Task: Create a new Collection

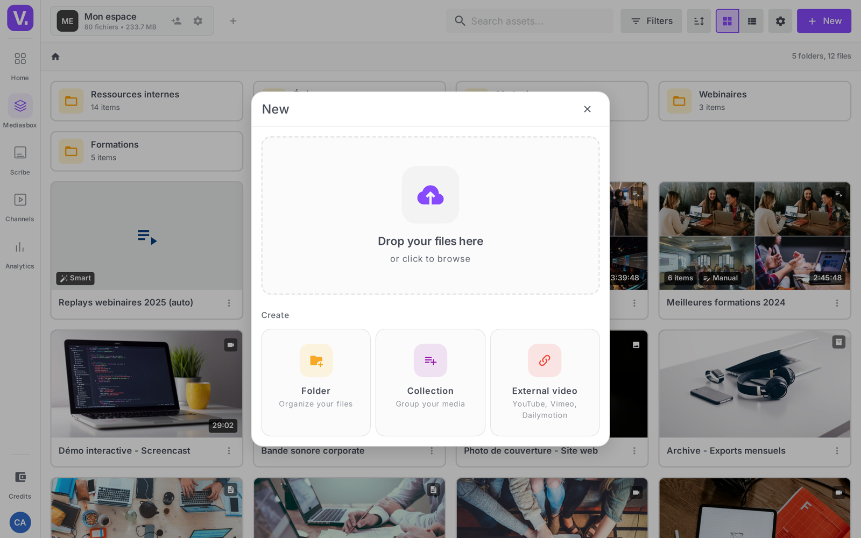Action: (x=430, y=383)
